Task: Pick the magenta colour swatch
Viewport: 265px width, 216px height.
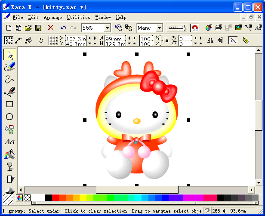Action: click(193, 198)
